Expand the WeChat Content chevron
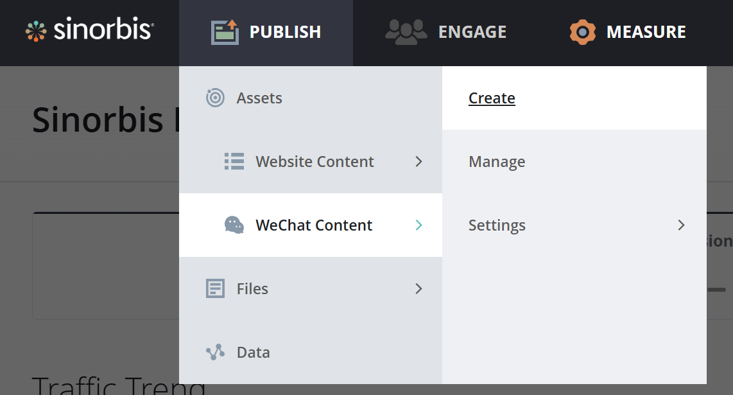The height and width of the screenshot is (395, 733). [418, 225]
